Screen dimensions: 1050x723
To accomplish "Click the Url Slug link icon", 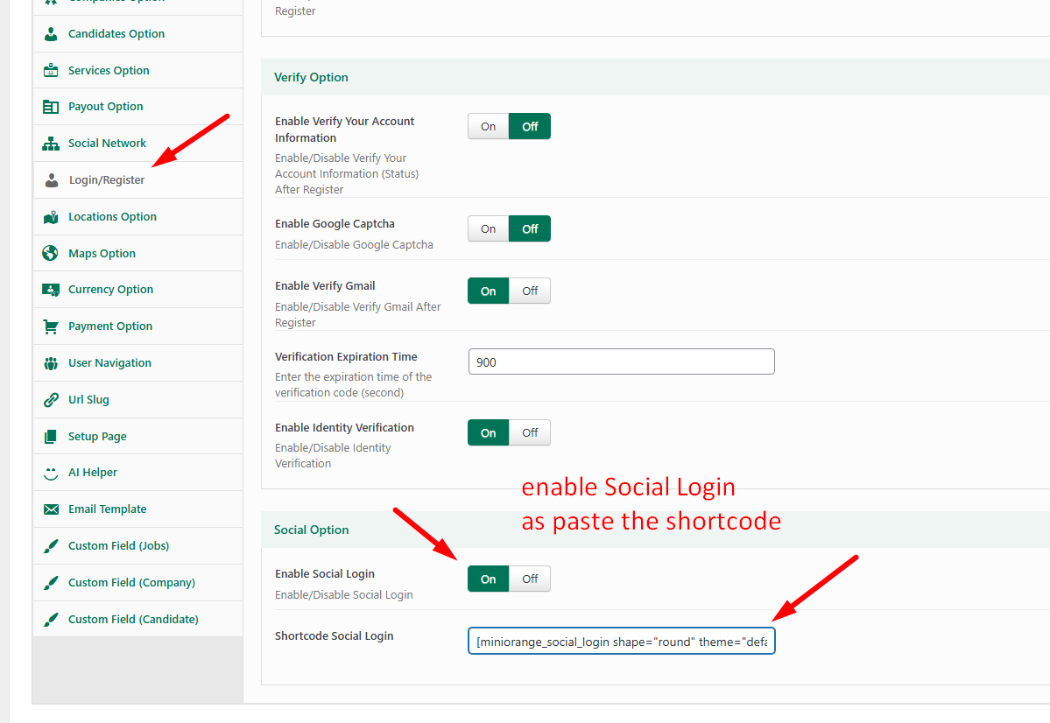I will pyautogui.click(x=51, y=400).
